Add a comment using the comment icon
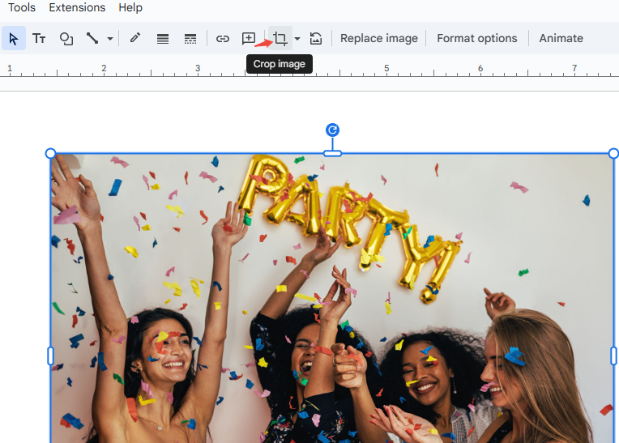The width and height of the screenshot is (619, 443). pos(248,38)
